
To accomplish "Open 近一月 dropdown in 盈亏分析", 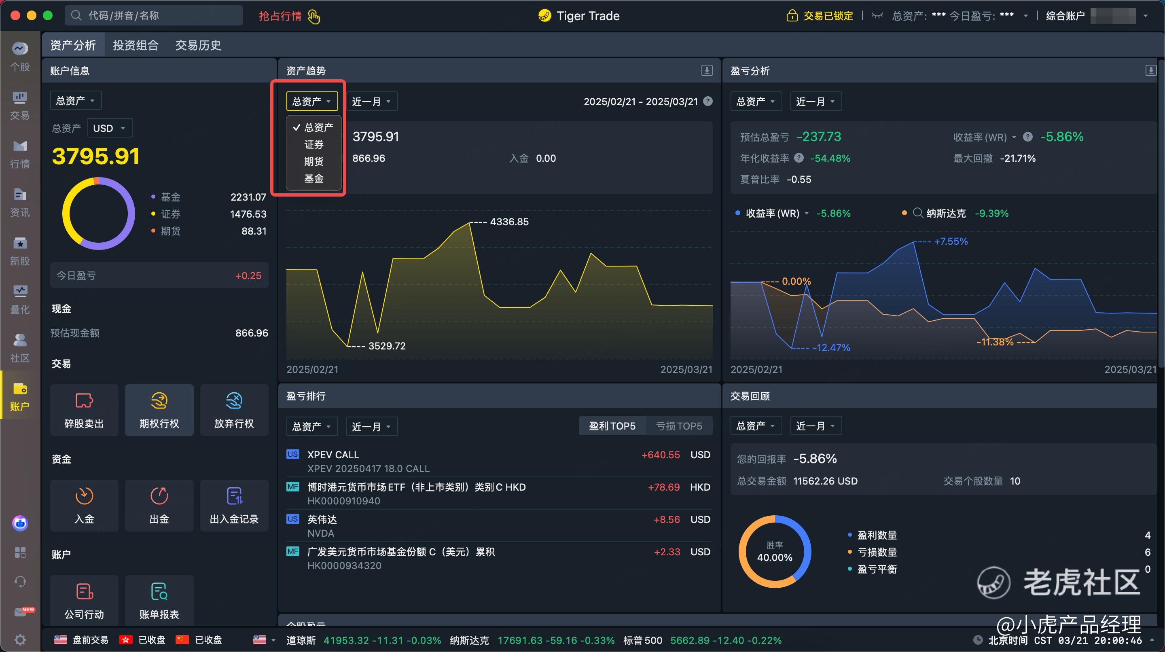I will tap(816, 101).
